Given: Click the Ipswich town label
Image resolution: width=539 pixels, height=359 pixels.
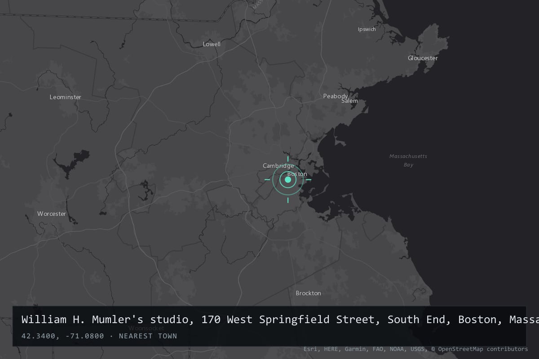Looking at the screenshot, I should [x=367, y=29].
